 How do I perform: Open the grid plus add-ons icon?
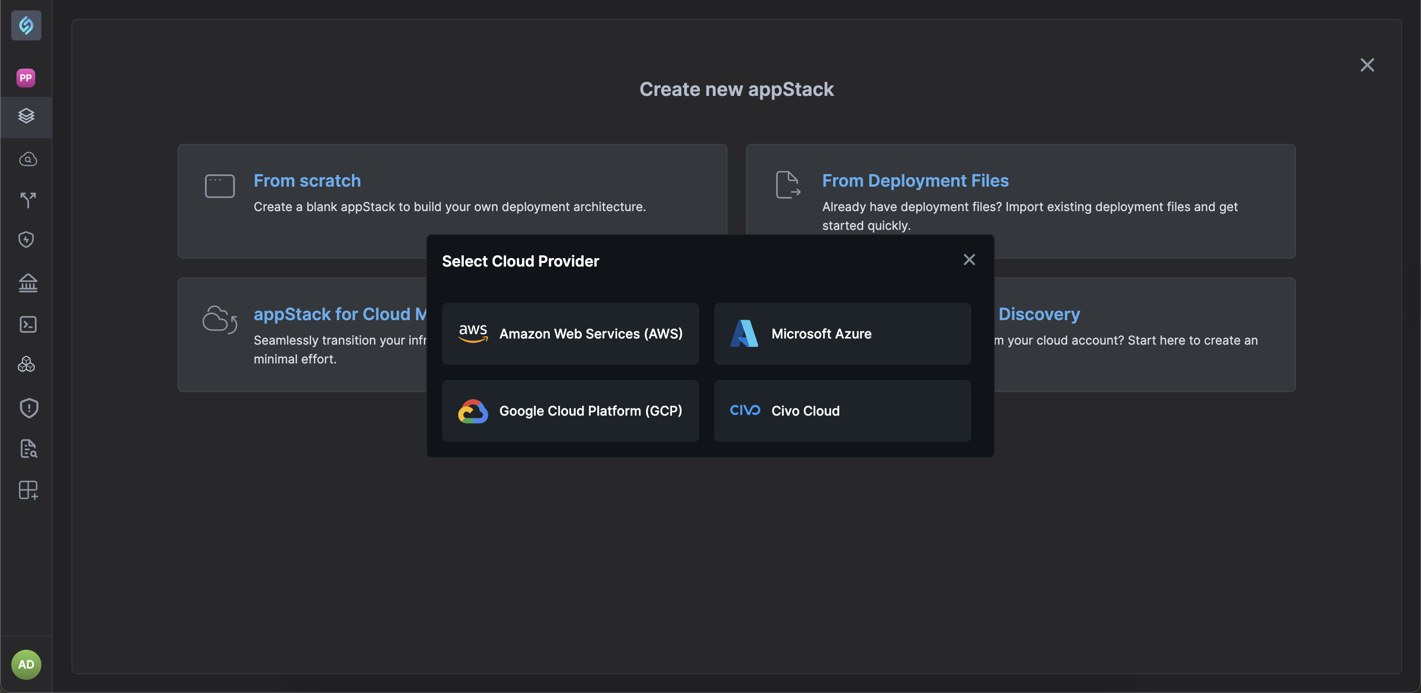click(28, 490)
